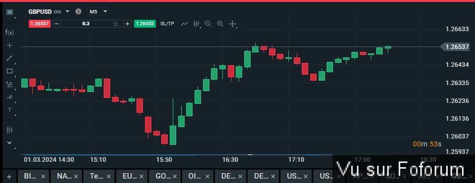Toggle the chart layout panel icon
Image resolution: width=475 pixels, height=183 pixels.
(10, 12)
